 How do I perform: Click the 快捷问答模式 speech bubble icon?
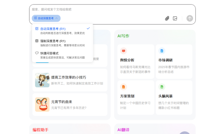coord(37,53)
